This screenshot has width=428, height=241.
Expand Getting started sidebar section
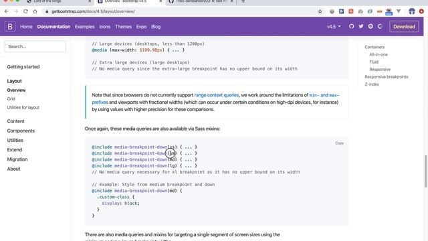pos(23,67)
